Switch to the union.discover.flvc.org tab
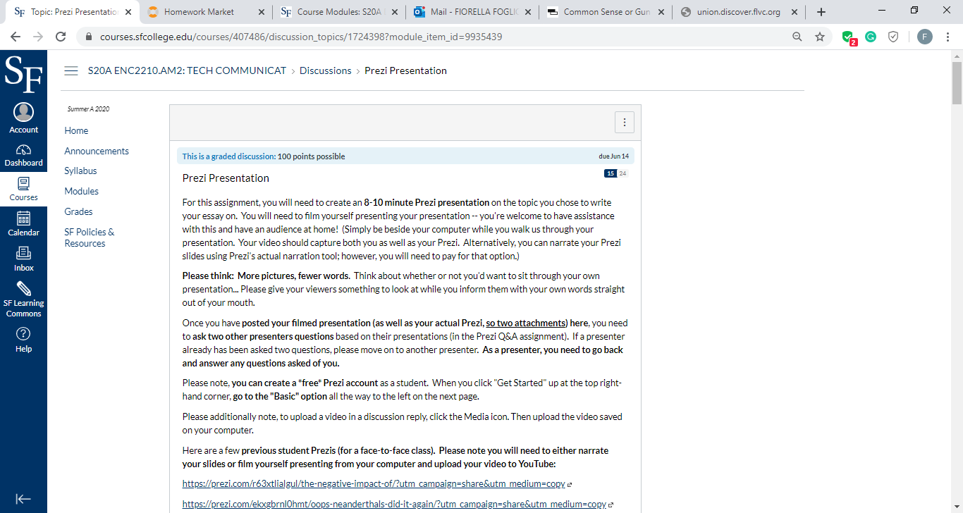This screenshot has width=963, height=513. [x=739, y=12]
